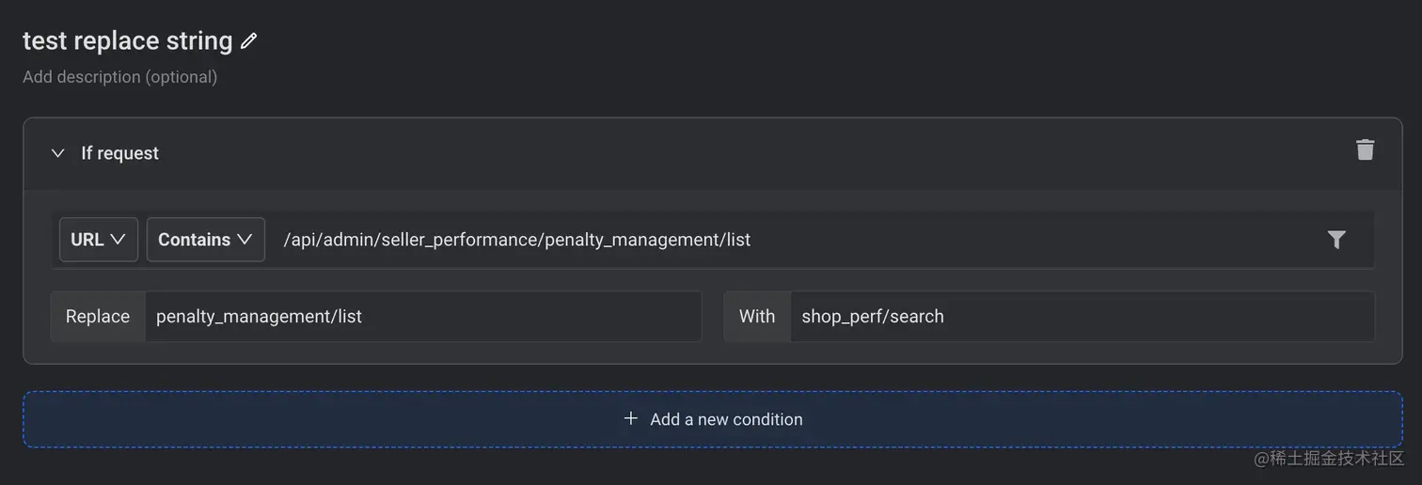
Task: Click Add description (optional) text
Action: [119, 77]
